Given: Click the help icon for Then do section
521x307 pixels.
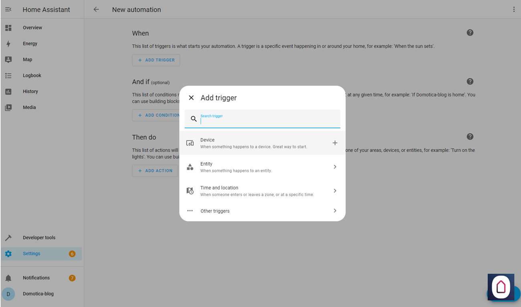Looking at the screenshot, I should click(x=470, y=137).
